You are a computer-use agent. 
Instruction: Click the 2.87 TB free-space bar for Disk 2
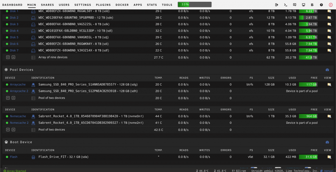pos(308,18)
